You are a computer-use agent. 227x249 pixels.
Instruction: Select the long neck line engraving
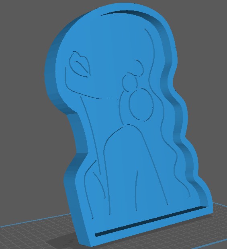tap(91, 135)
